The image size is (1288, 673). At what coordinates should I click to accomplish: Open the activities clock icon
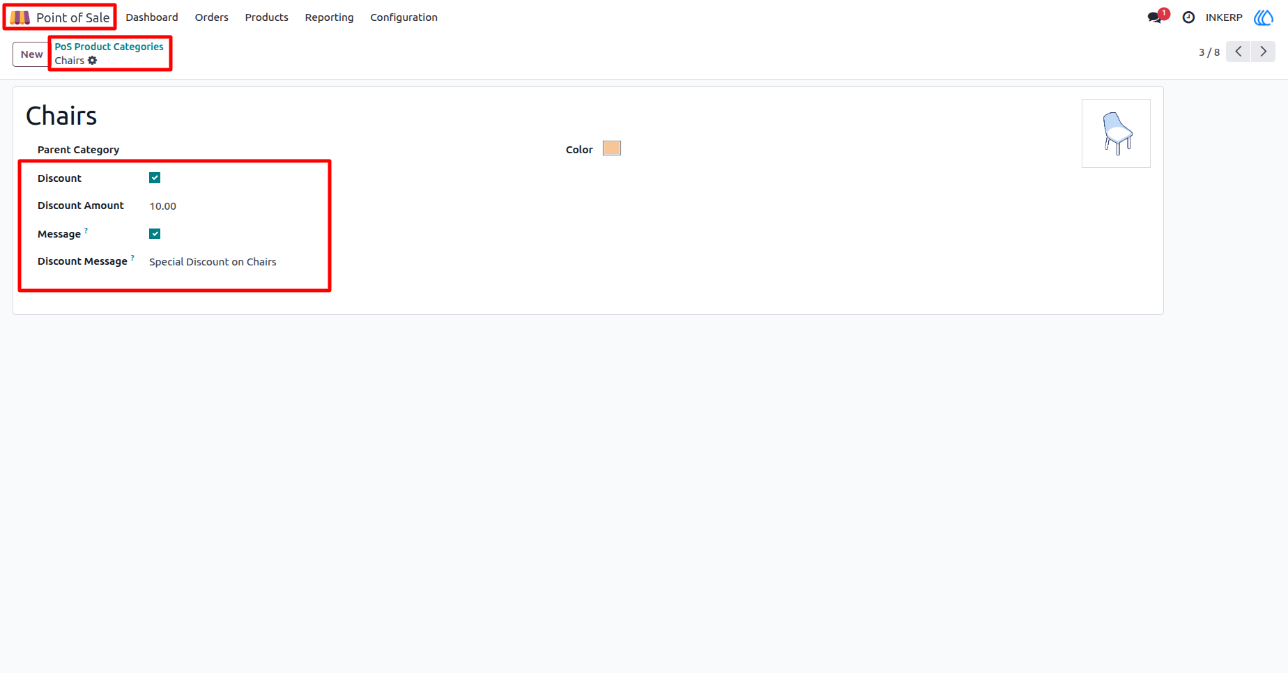1189,17
